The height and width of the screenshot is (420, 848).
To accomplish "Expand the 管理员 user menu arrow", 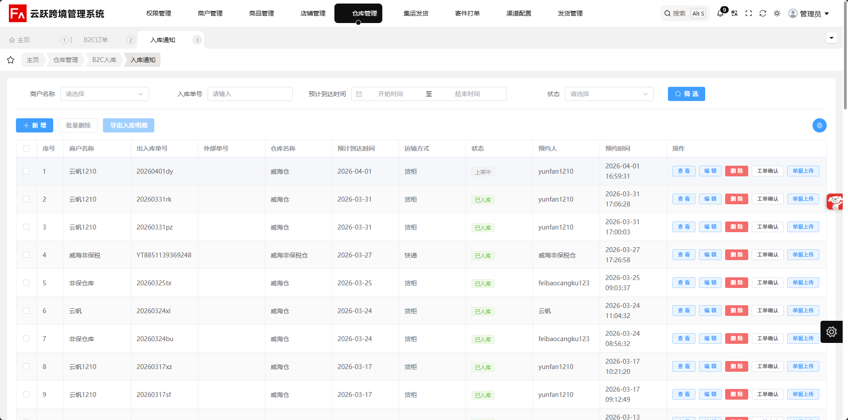I will tap(827, 14).
